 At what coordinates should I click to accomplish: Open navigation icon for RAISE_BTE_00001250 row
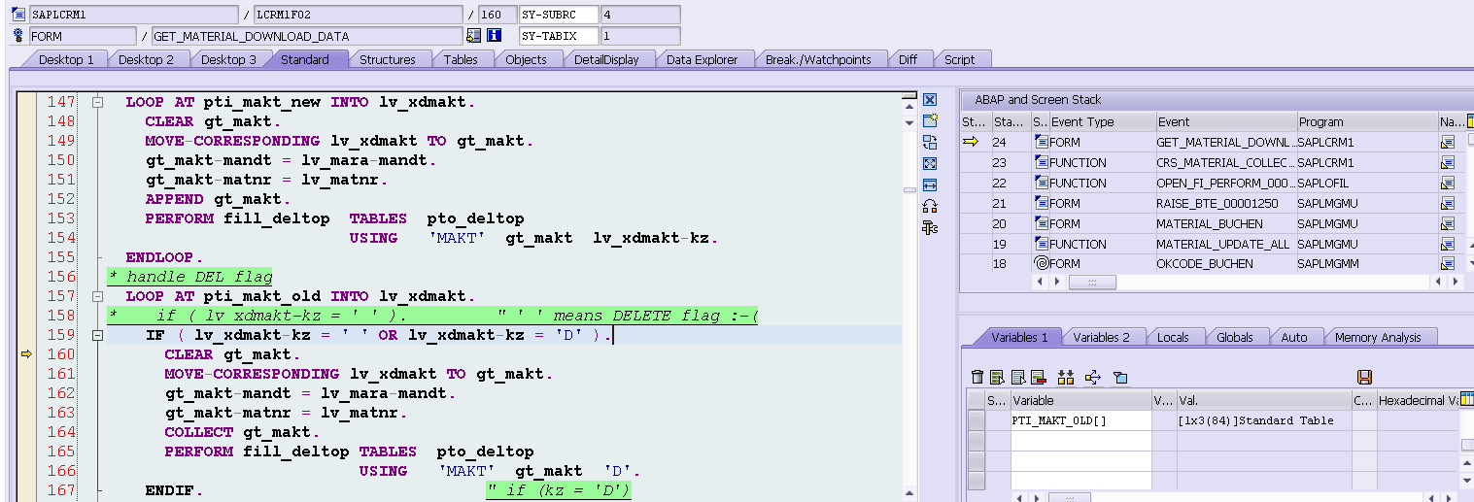1447,203
